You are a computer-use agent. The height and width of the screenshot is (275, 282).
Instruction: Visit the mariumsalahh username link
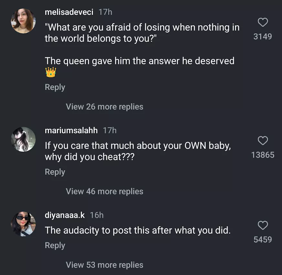pyautogui.click(x=71, y=130)
